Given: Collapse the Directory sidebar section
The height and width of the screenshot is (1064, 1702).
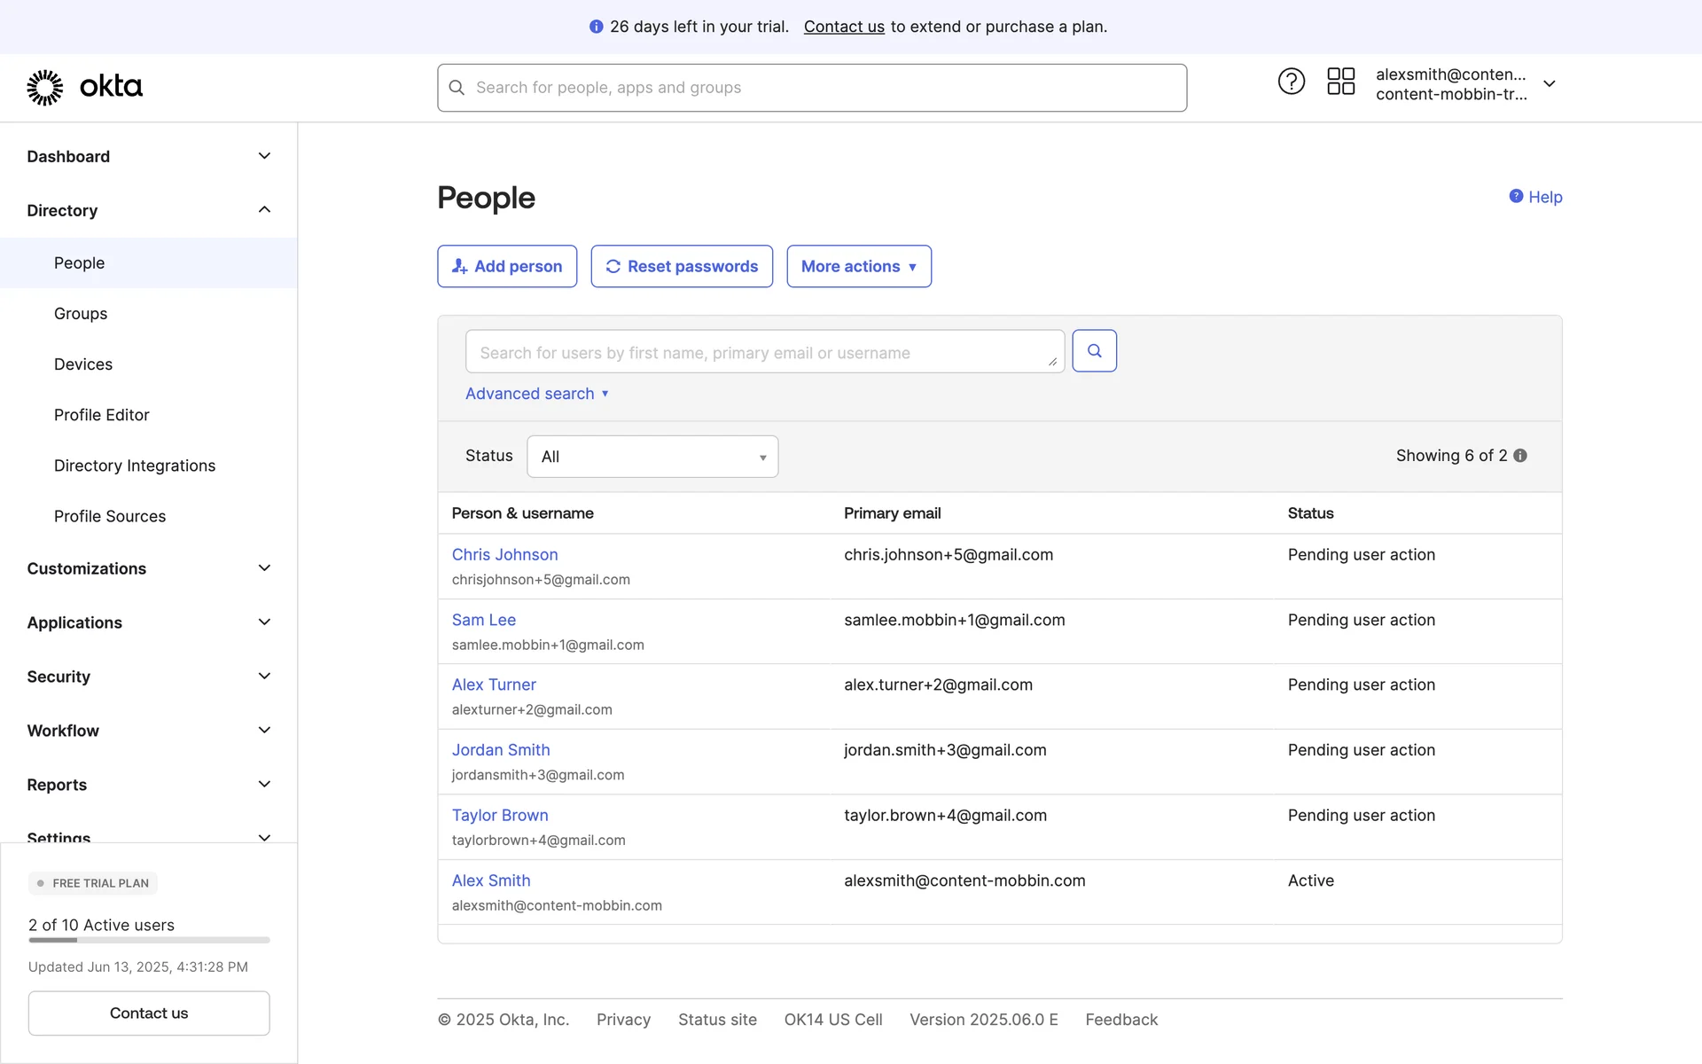Looking at the screenshot, I should click(264, 210).
